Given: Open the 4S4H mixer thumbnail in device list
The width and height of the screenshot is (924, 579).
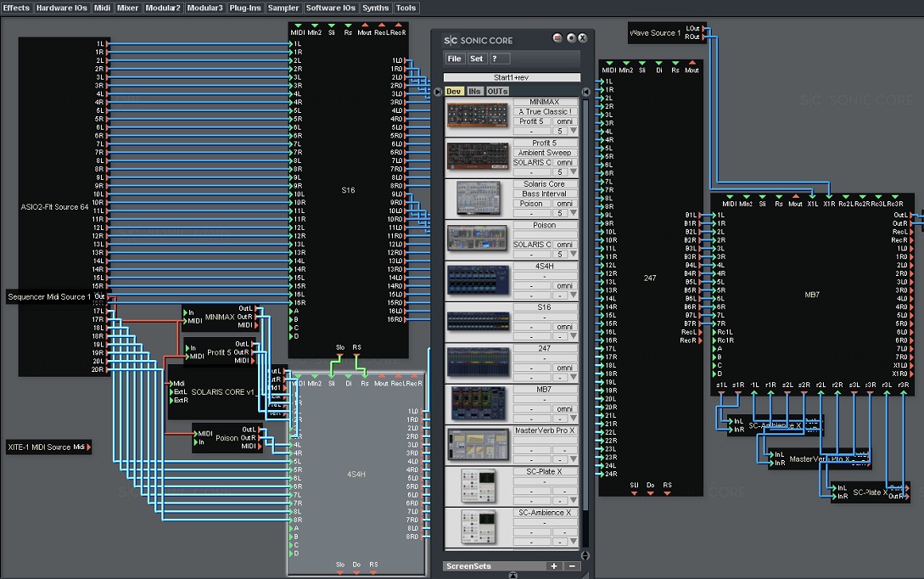Looking at the screenshot, I should point(478,279).
